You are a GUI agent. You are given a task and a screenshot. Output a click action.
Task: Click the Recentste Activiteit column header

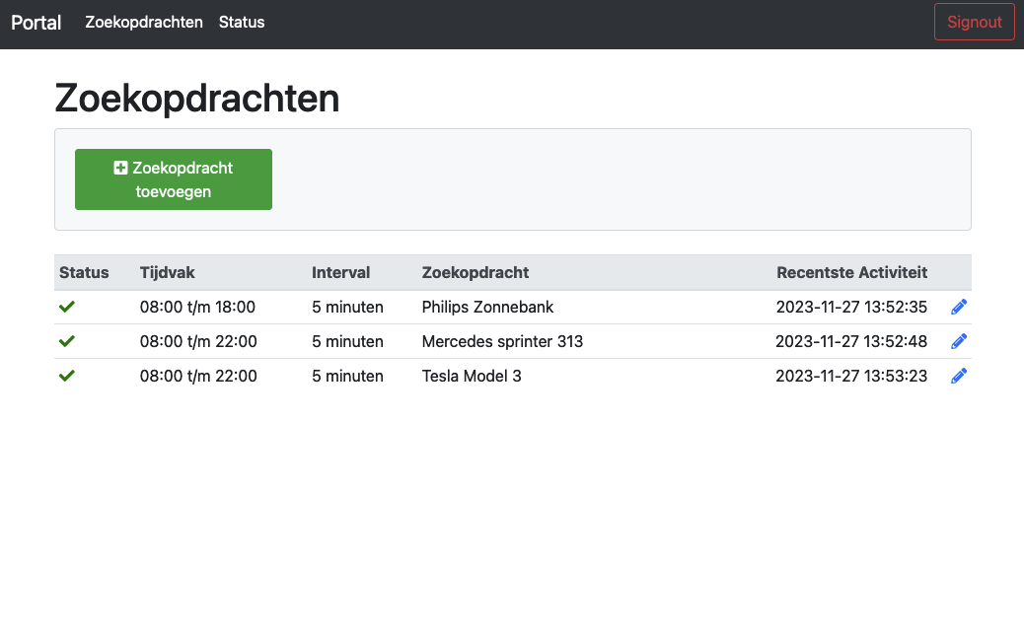[x=851, y=272]
